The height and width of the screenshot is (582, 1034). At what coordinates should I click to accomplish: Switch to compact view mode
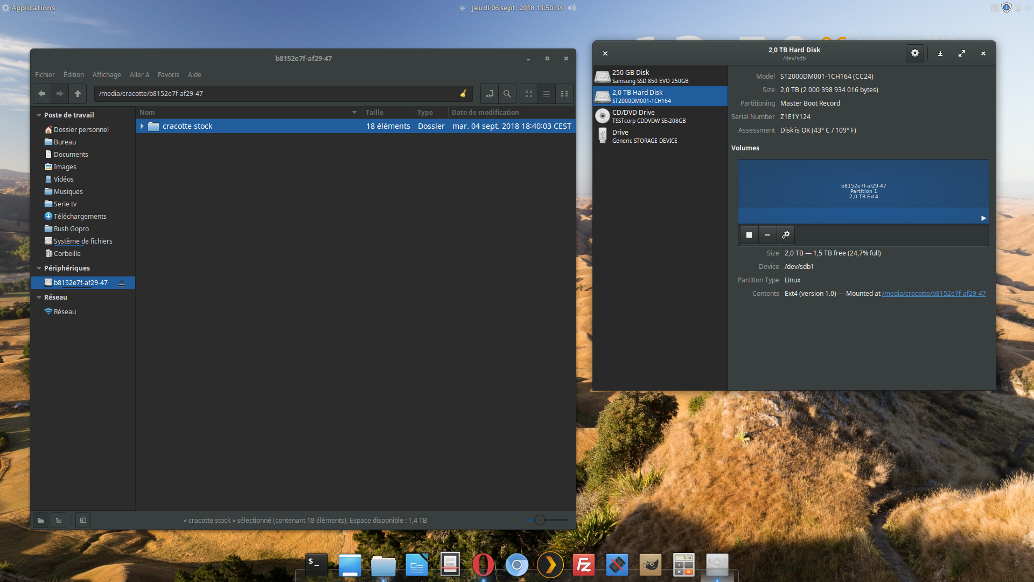(564, 94)
